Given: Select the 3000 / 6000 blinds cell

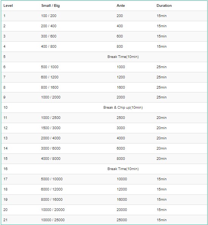Looking at the screenshot, I should 51,148.
